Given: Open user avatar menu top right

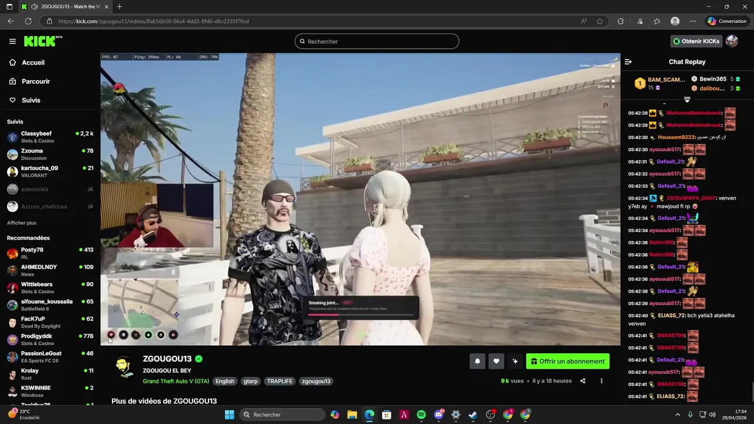Looking at the screenshot, I should pos(732,41).
